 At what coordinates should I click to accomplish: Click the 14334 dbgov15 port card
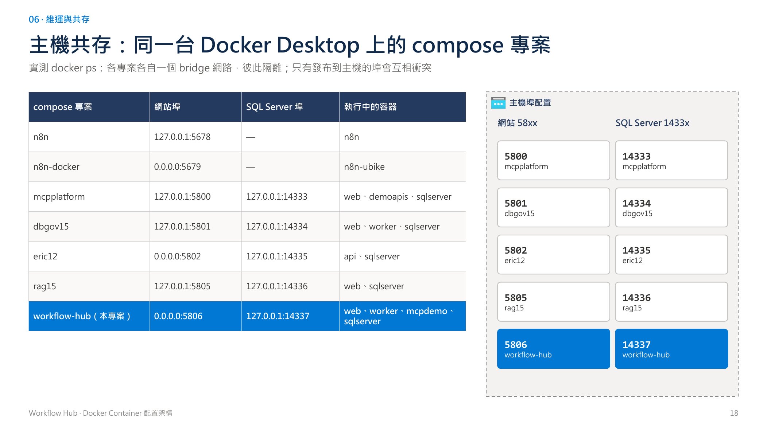coord(671,207)
